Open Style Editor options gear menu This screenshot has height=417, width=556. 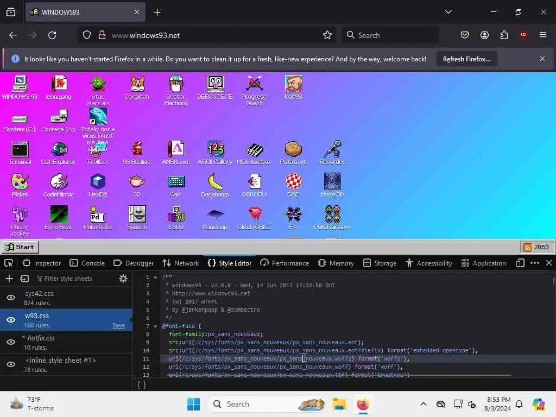coord(123,279)
